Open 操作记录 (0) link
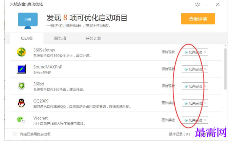 (x=179, y=134)
